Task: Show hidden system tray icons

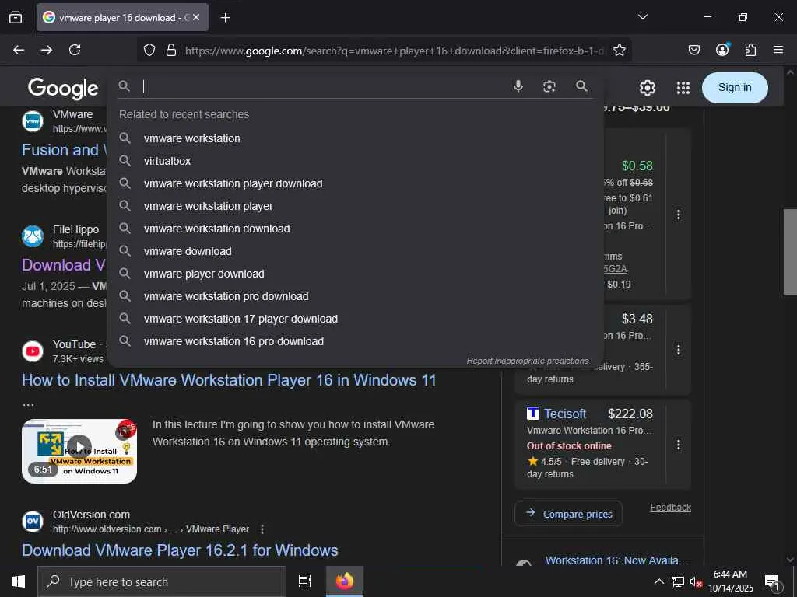Action: tap(658, 581)
